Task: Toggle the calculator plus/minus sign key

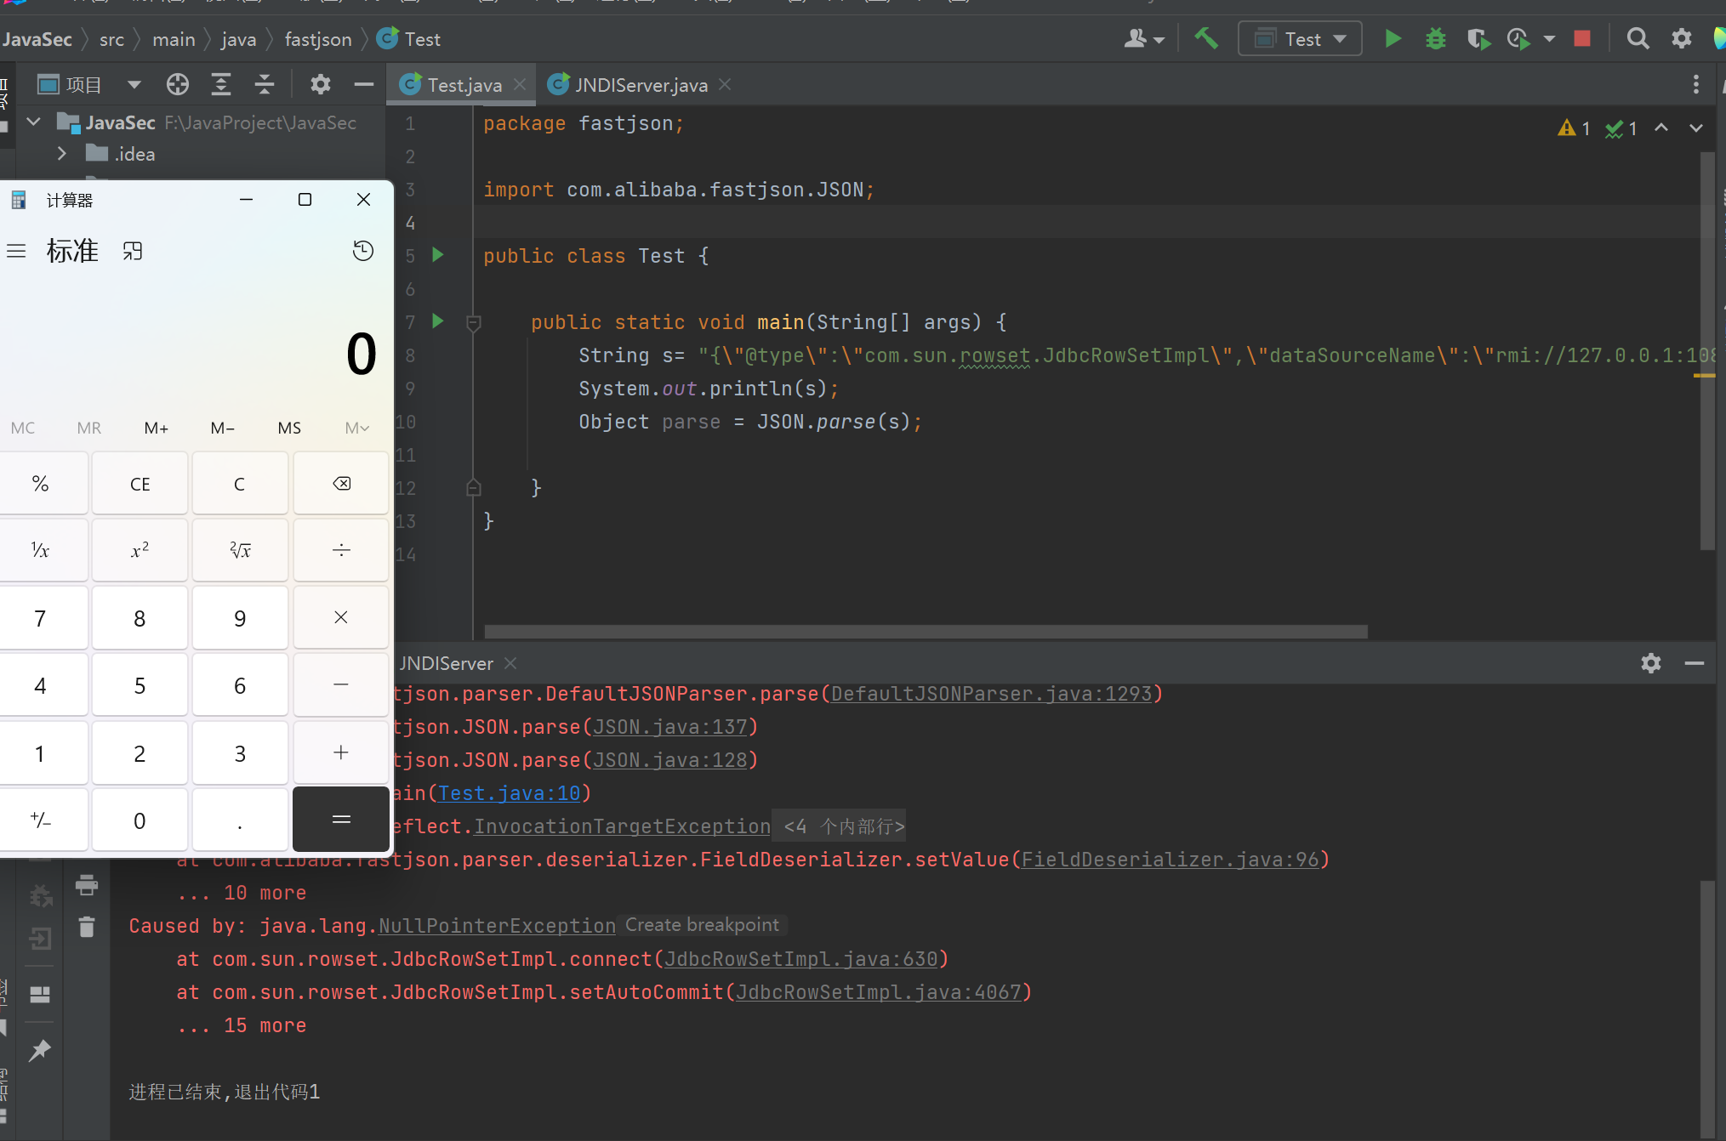Action: (x=41, y=820)
